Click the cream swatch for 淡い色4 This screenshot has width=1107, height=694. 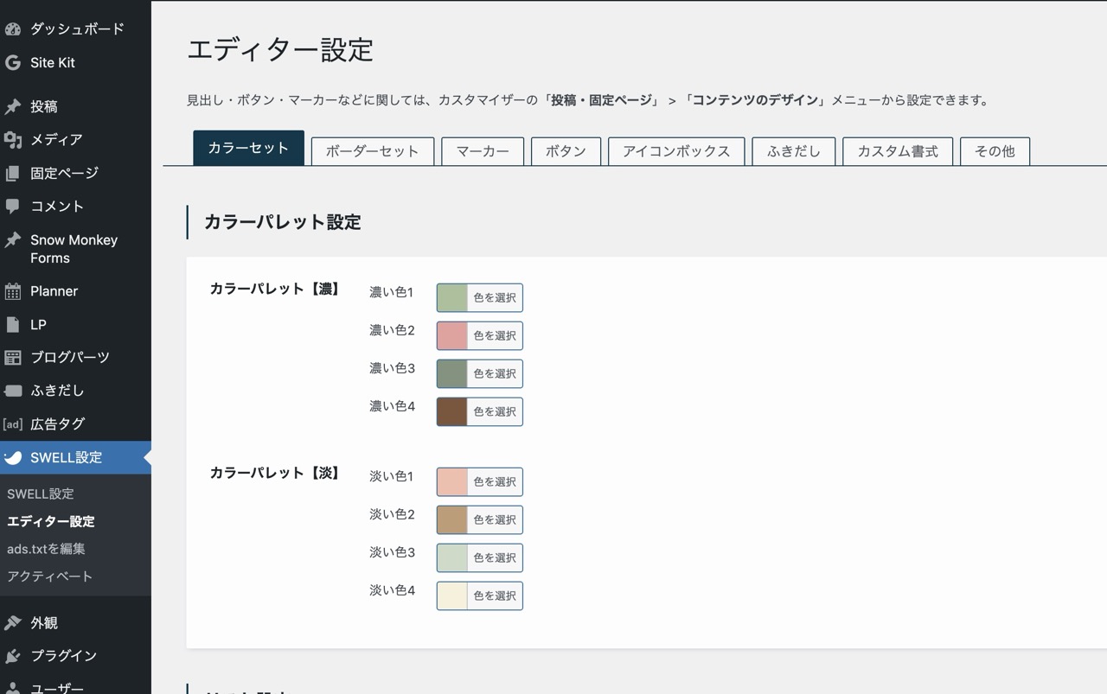[x=452, y=596]
